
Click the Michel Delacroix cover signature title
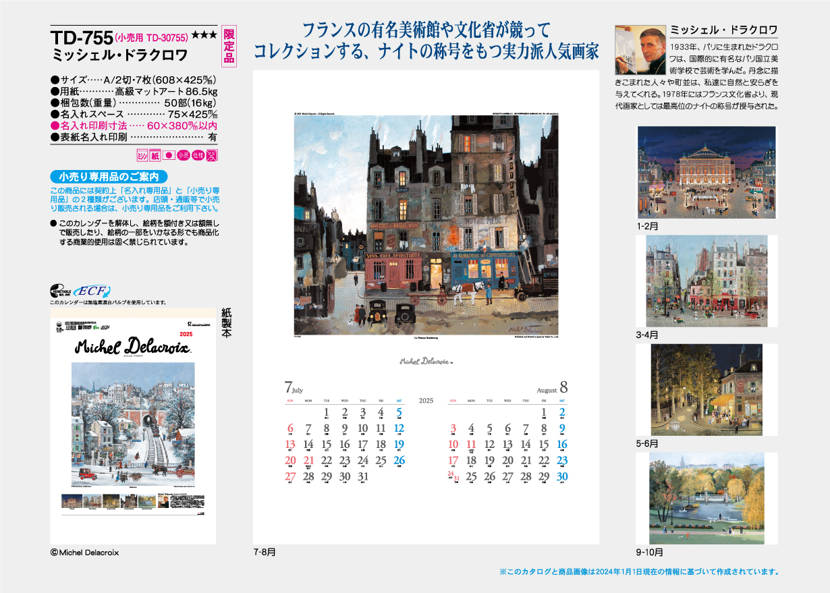tap(134, 347)
